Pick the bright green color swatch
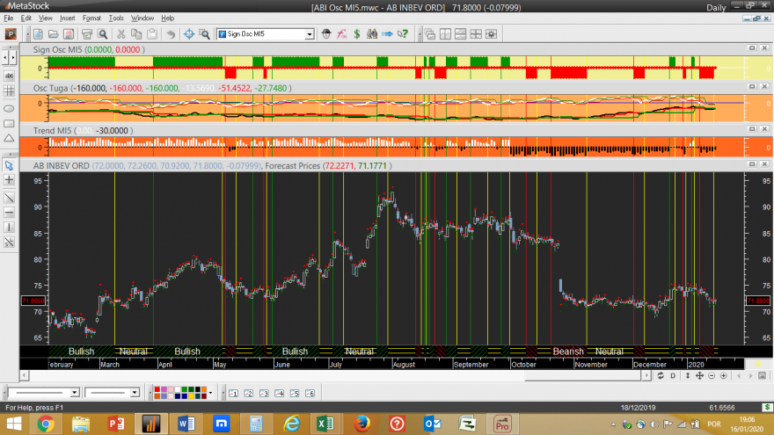 click(184, 389)
